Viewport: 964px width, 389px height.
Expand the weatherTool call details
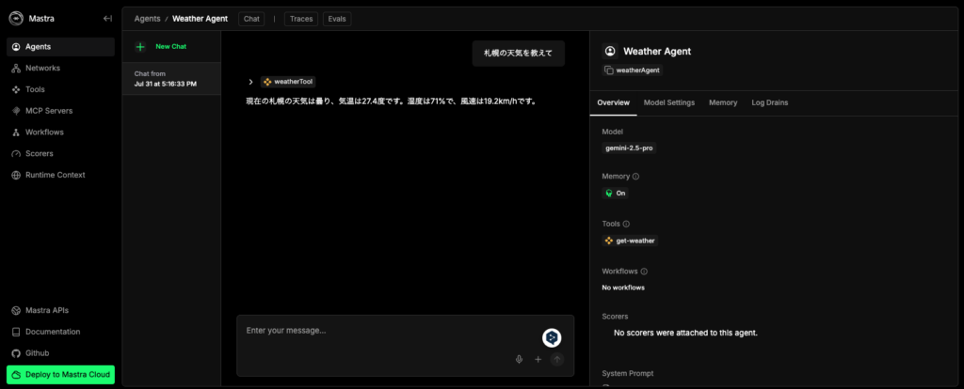(250, 82)
